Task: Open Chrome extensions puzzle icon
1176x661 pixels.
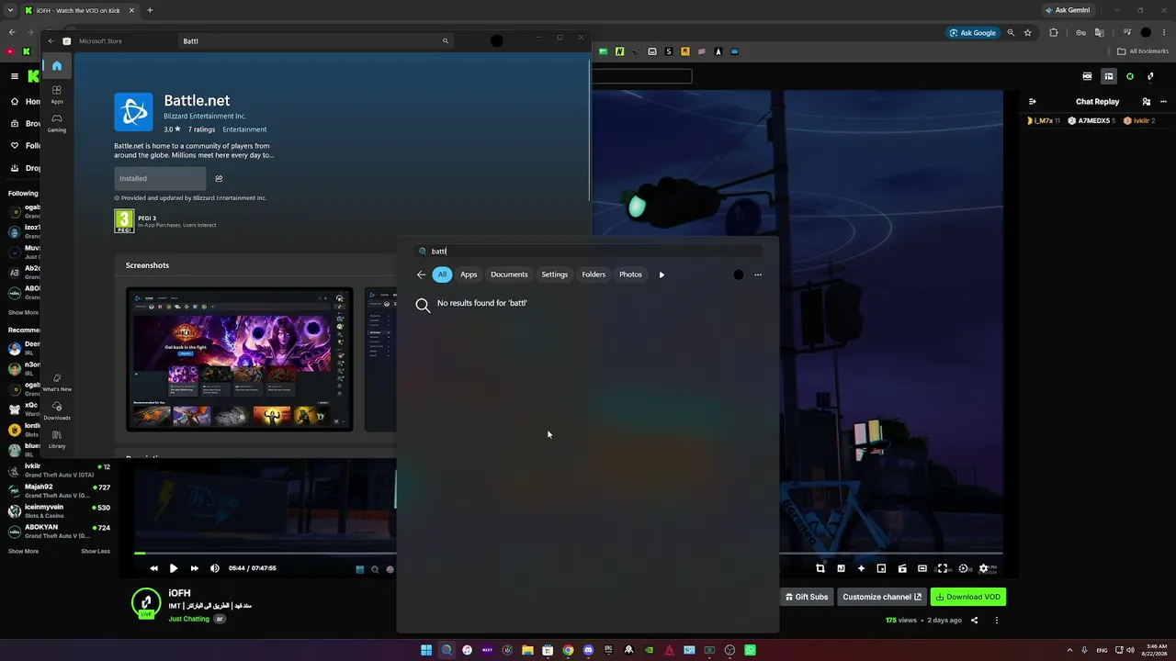Action: pos(1054,33)
